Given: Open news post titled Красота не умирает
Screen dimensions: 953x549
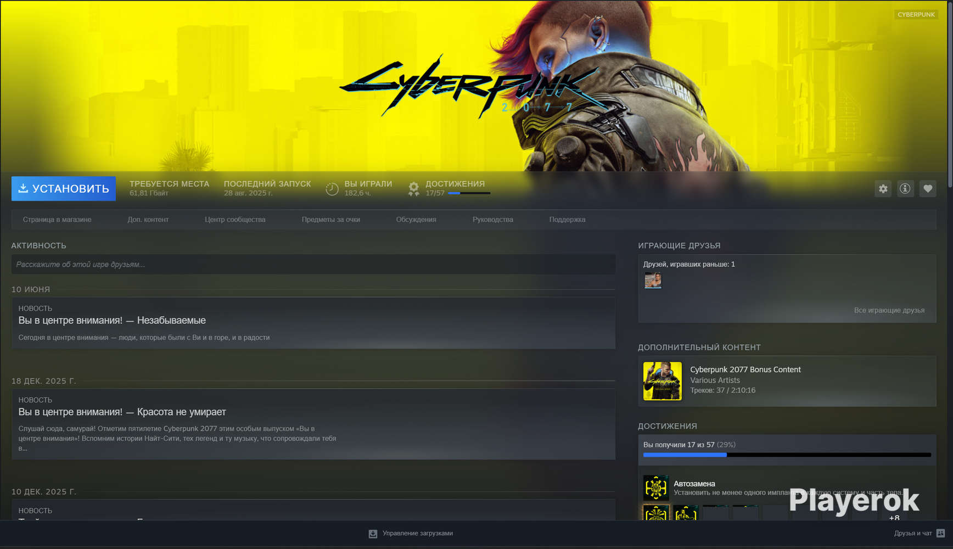Looking at the screenshot, I should pyautogui.click(x=122, y=412).
